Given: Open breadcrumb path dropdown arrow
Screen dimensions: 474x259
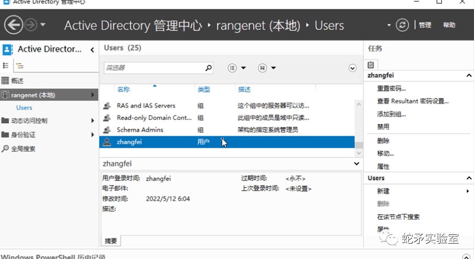Looking at the screenshot, I should [389, 25].
